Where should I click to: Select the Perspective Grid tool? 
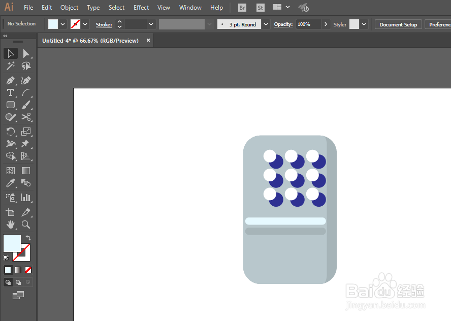(26, 156)
